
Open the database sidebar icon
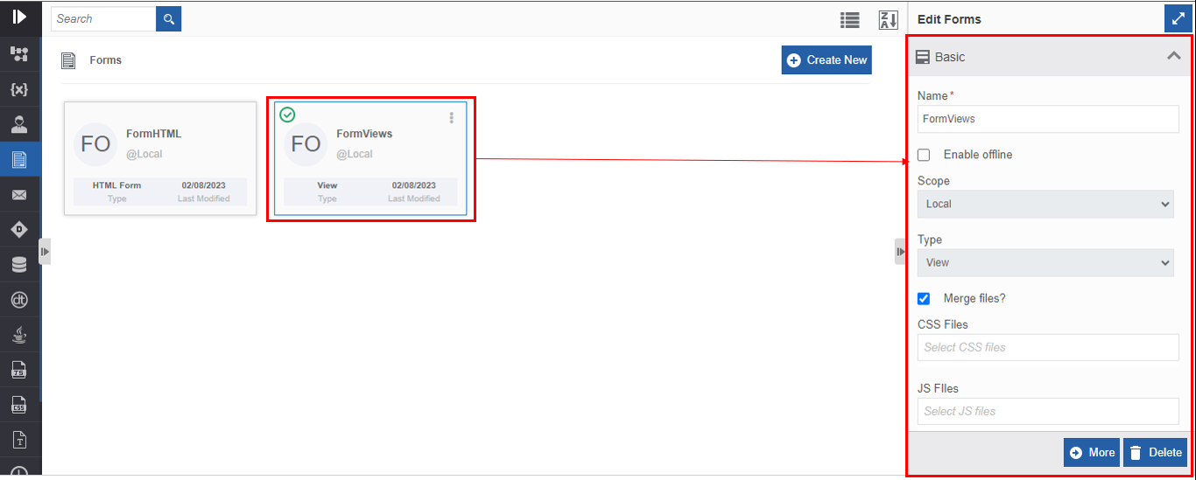tap(19, 264)
